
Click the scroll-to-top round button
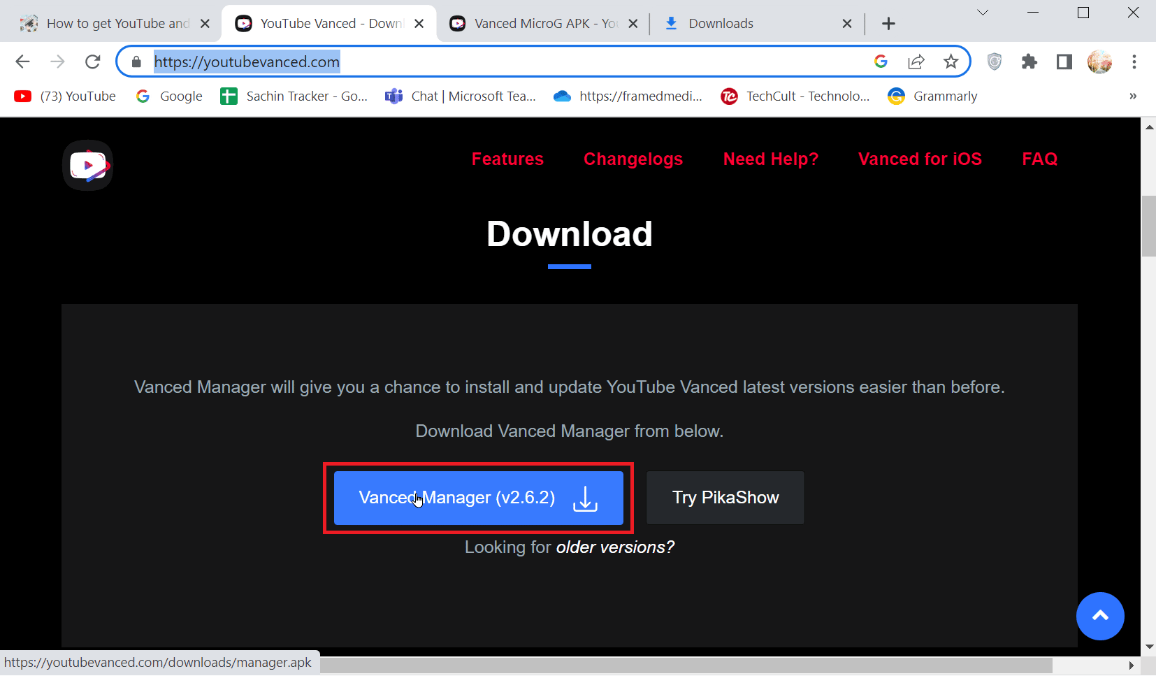[1100, 616]
